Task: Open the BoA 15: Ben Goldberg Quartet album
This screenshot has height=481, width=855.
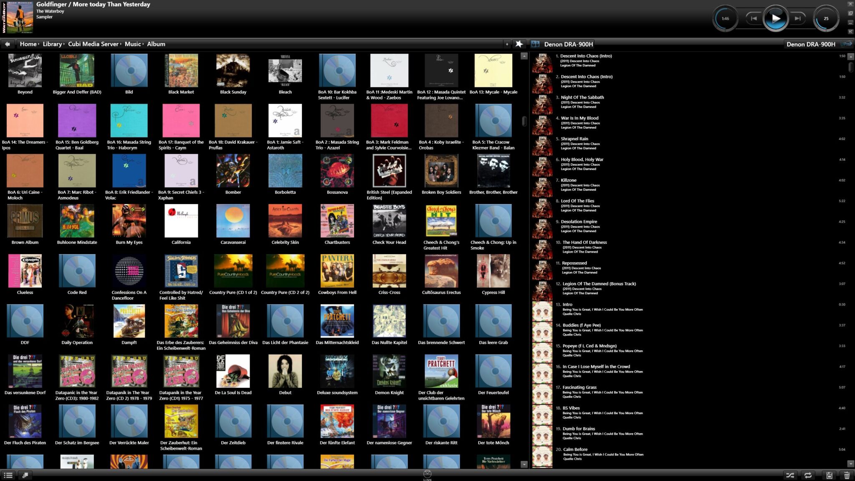Action: point(77,127)
